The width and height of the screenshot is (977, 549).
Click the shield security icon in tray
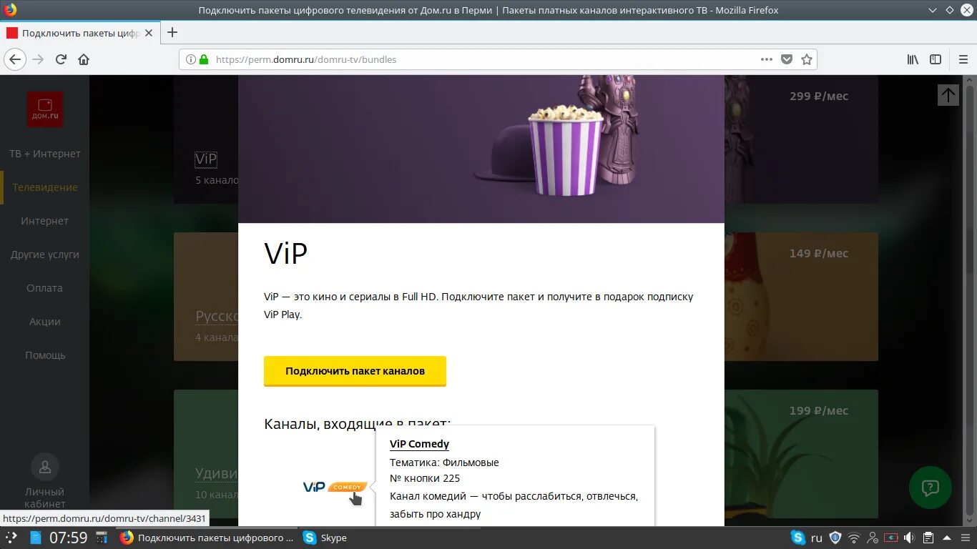[835, 538]
